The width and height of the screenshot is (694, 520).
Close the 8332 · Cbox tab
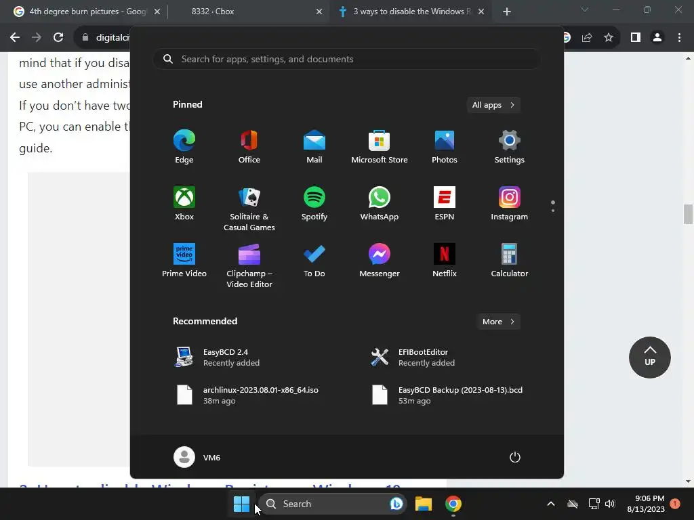point(319,12)
